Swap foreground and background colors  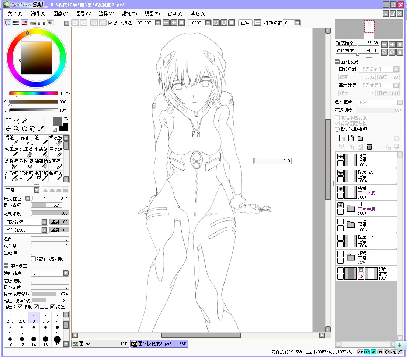tap(66, 119)
